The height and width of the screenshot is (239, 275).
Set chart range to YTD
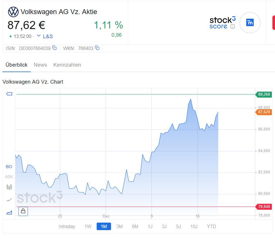pyautogui.click(x=211, y=226)
